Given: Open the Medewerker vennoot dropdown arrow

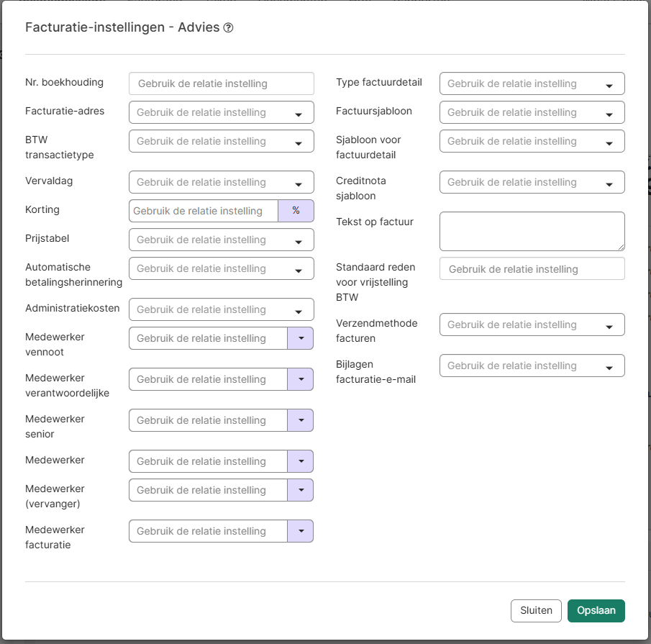Looking at the screenshot, I should pyautogui.click(x=301, y=338).
